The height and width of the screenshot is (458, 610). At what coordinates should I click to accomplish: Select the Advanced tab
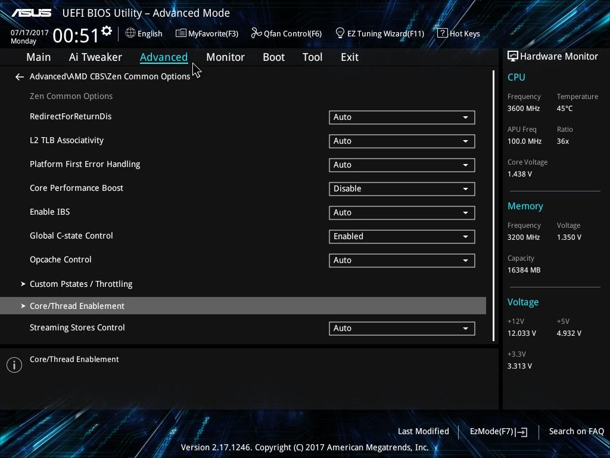click(164, 57)
